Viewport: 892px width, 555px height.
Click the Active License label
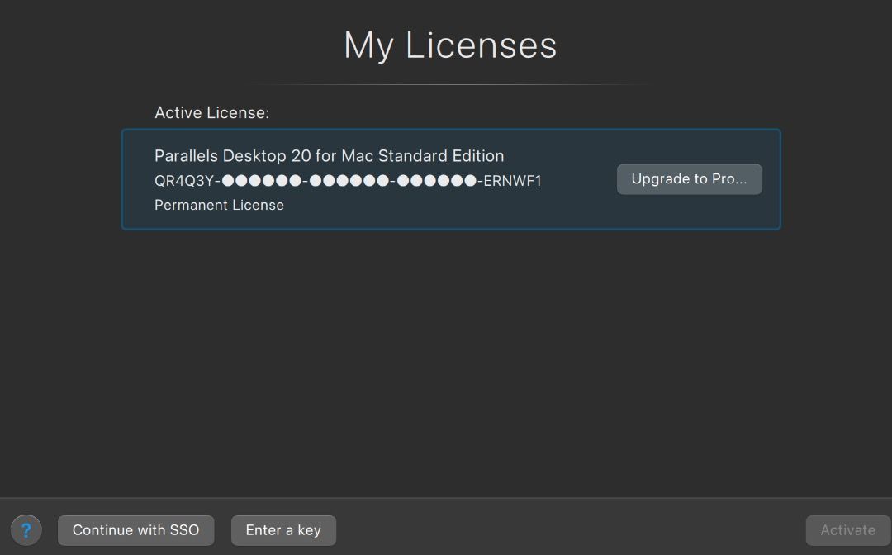pos(211,113)
